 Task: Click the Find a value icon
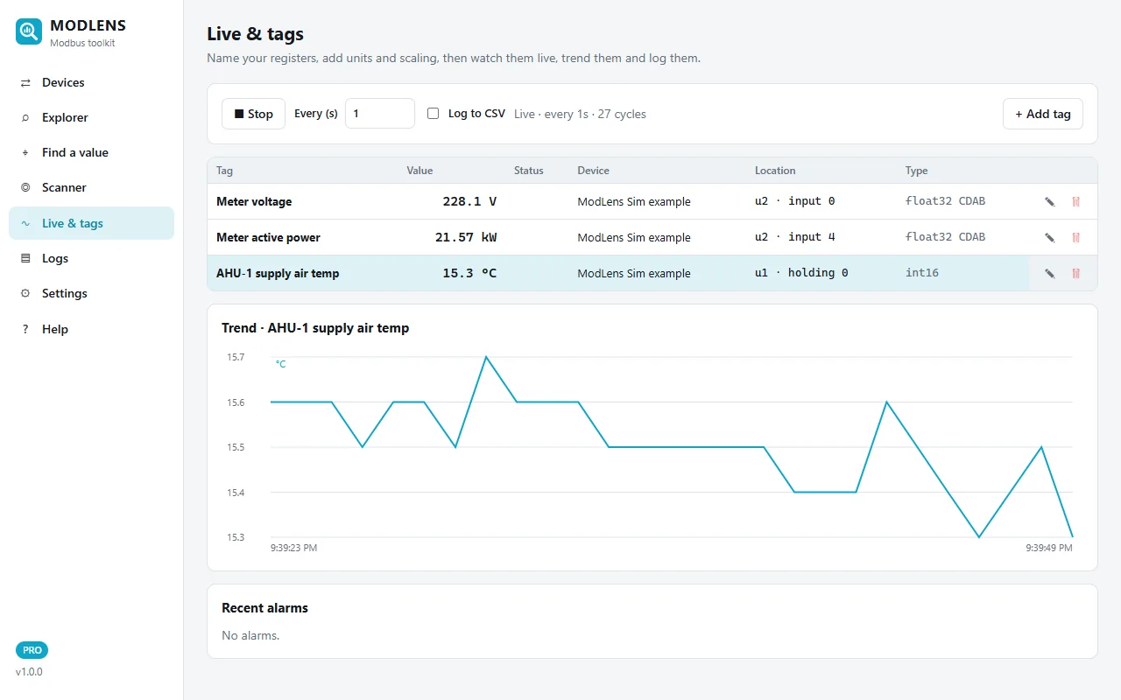click(25, 152)
